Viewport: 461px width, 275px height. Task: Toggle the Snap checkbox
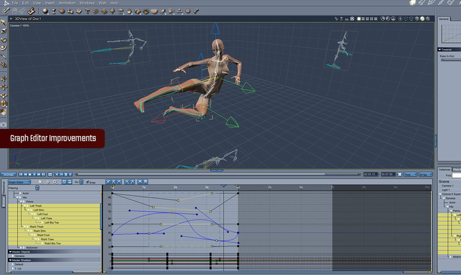point(87,182)
